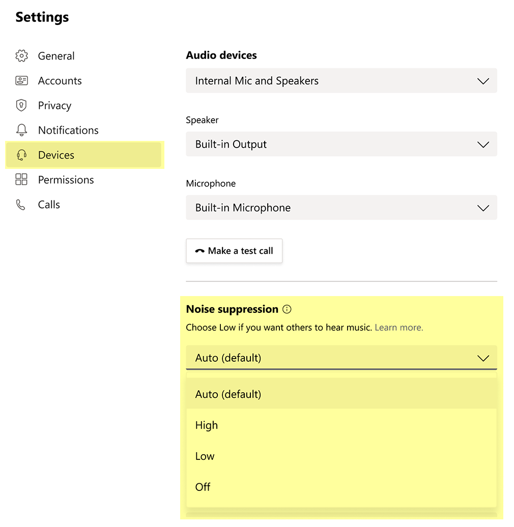Image resolution: width=514 pixels, height=527 pixels.
Task: Open the Built-in Microphone dropdown
Action: pos(341,208)
